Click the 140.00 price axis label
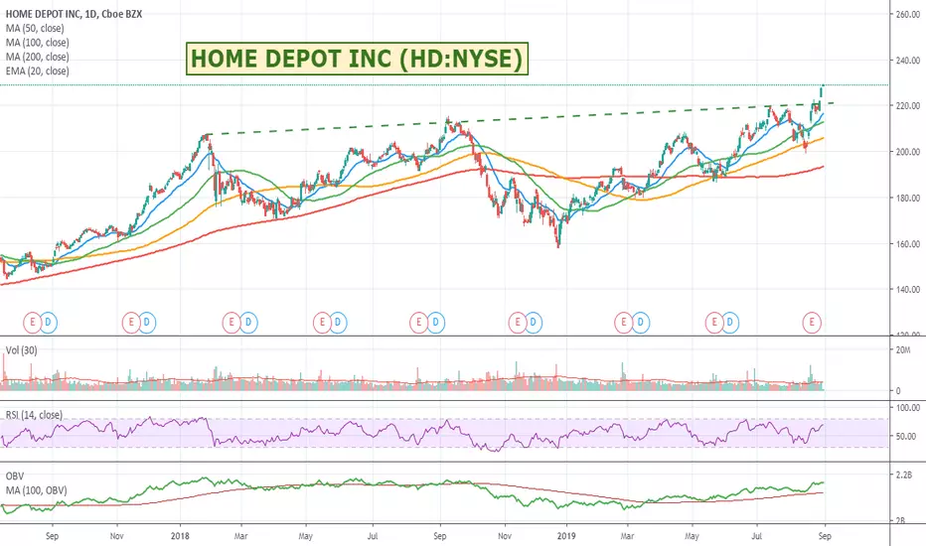The height and width of the screenshot is (546, 926). point(908,289)
